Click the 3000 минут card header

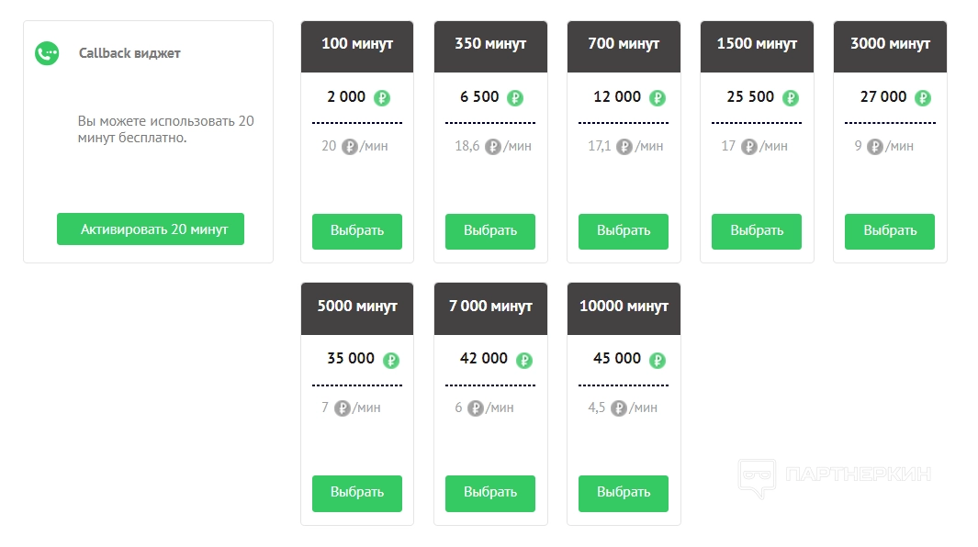click(x=890, y=46)
